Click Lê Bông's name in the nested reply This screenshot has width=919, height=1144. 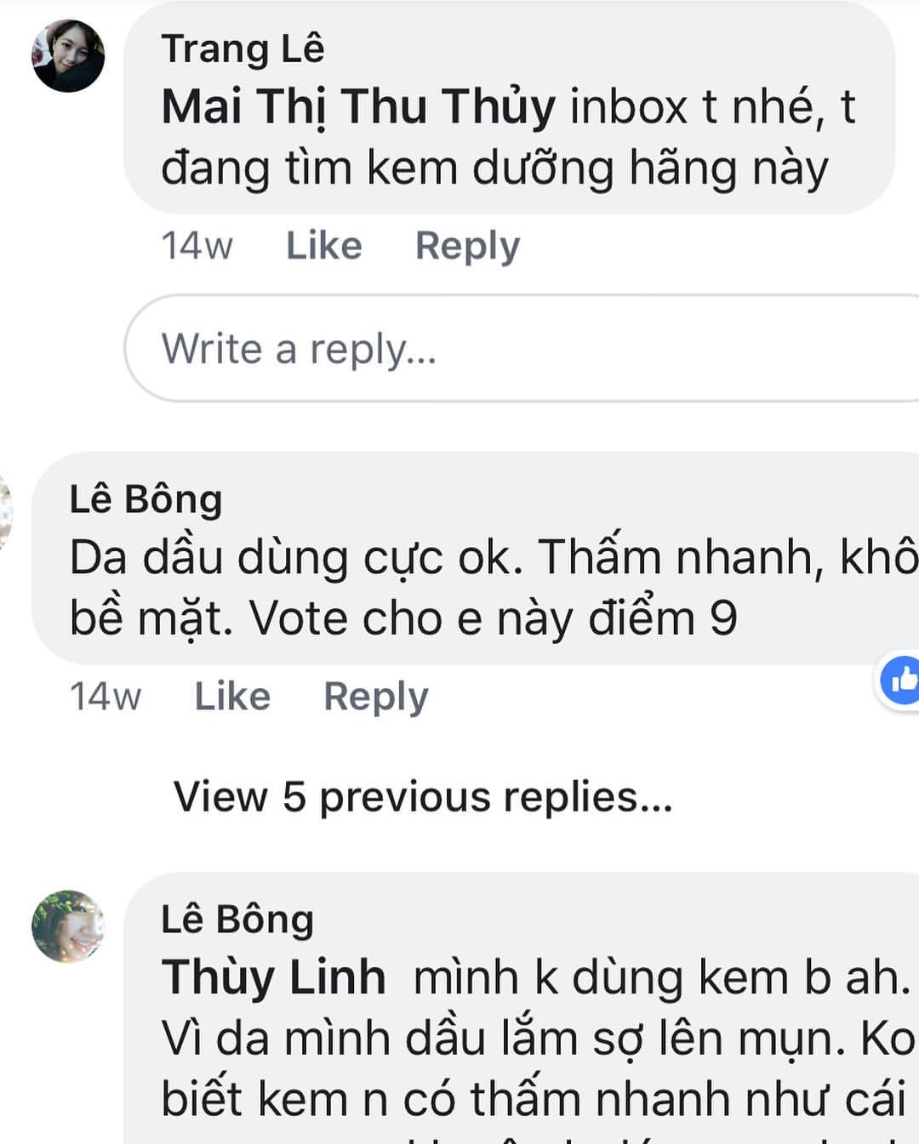click(x=237, y=919)
